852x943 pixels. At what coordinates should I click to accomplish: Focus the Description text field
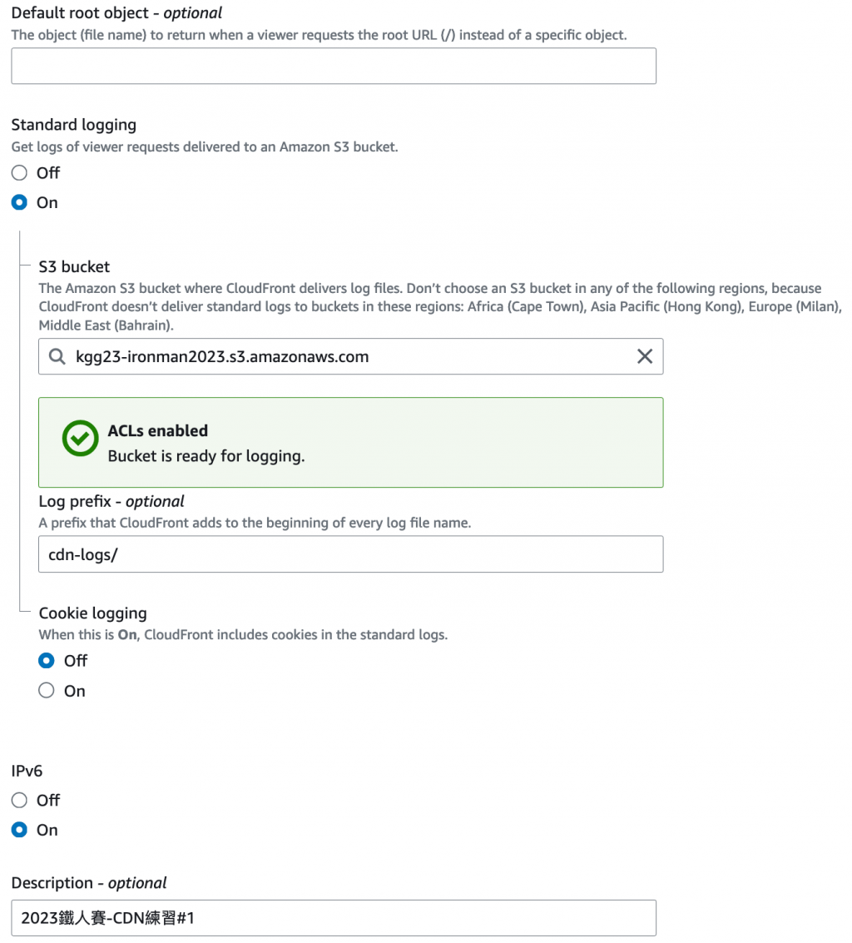pos(333,918)
